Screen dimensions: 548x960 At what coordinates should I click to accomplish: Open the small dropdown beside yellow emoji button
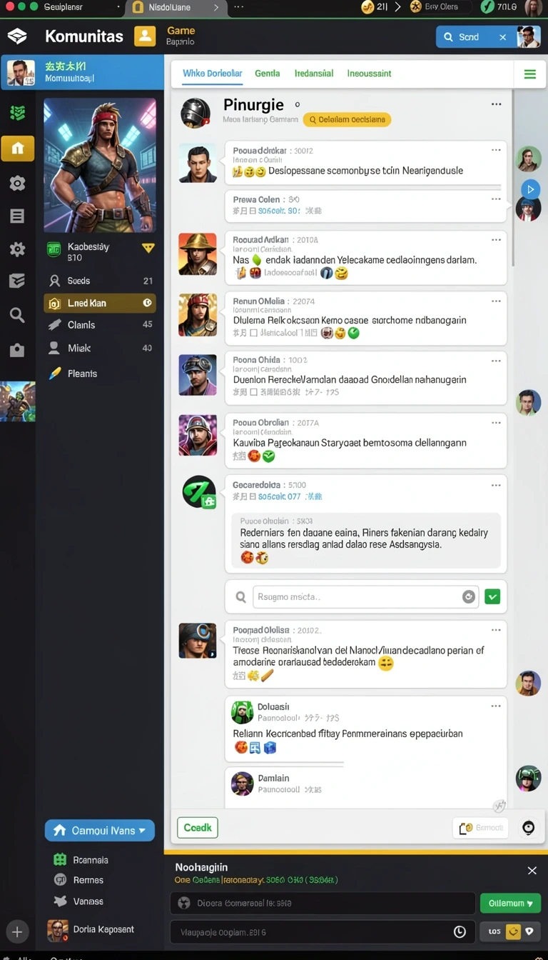click(x=529, y=931)
